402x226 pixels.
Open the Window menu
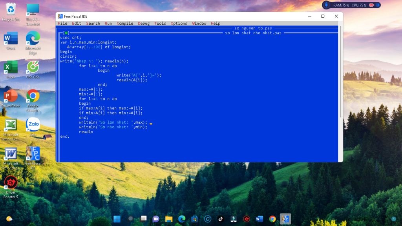pos(199,23)
